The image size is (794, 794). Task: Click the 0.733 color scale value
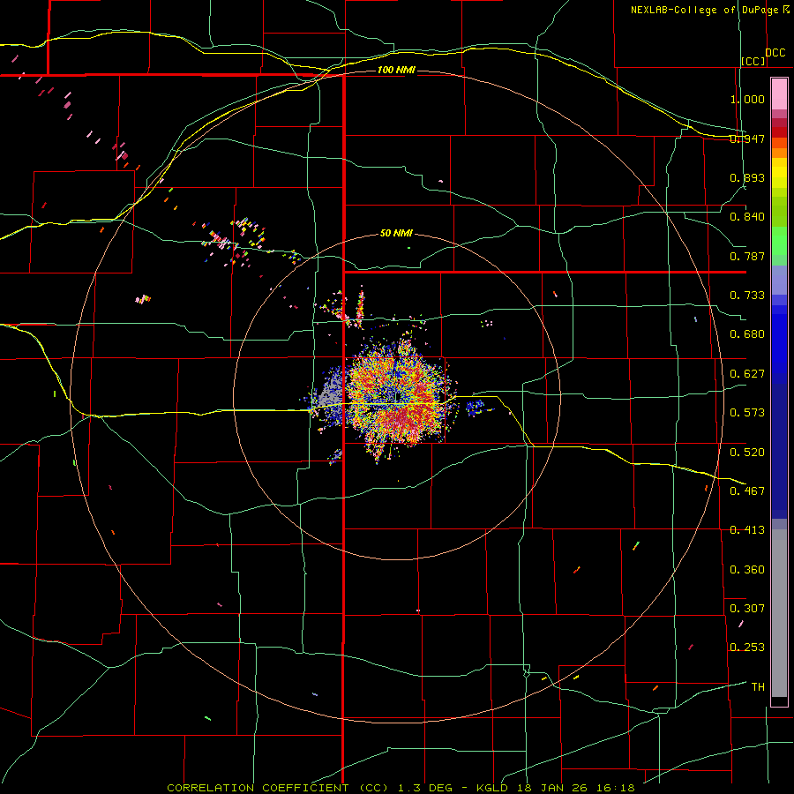747,296
